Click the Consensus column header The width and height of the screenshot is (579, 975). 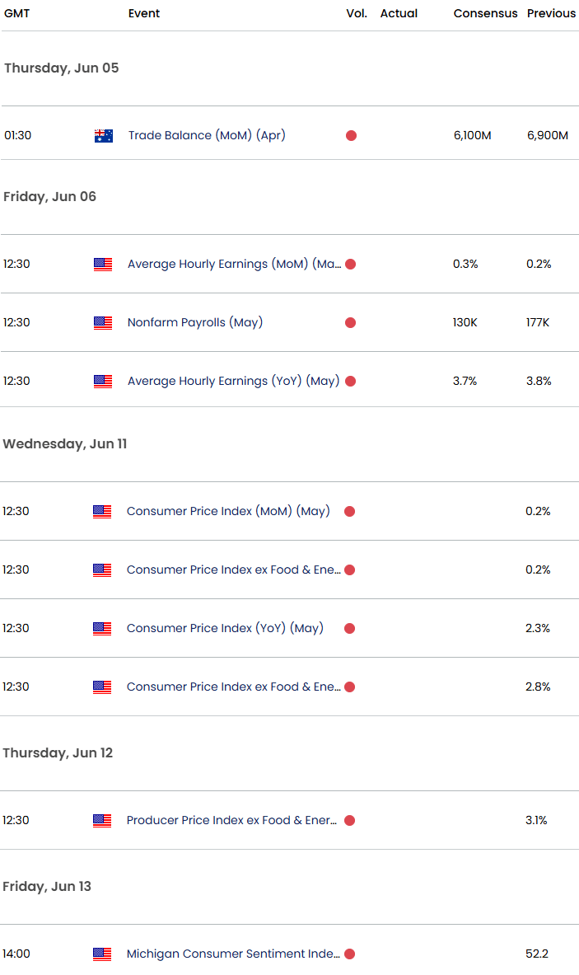pyautogui.click(x=485, y=13)
